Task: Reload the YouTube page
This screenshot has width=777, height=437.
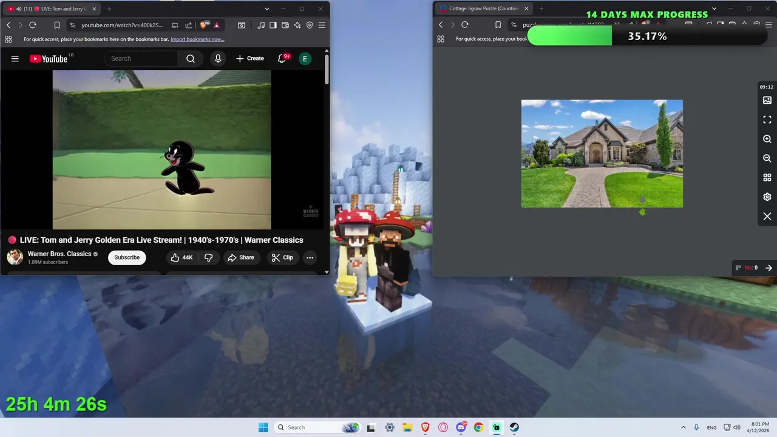Action: [x=33, y=25]
